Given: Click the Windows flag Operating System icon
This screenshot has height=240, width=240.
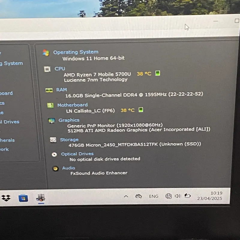Looking at the screenshot, I should [x=46, y=53].
